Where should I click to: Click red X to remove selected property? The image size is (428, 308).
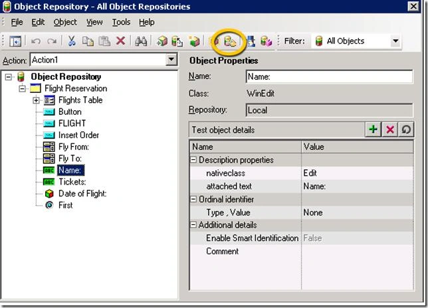[x=390, y=129]
